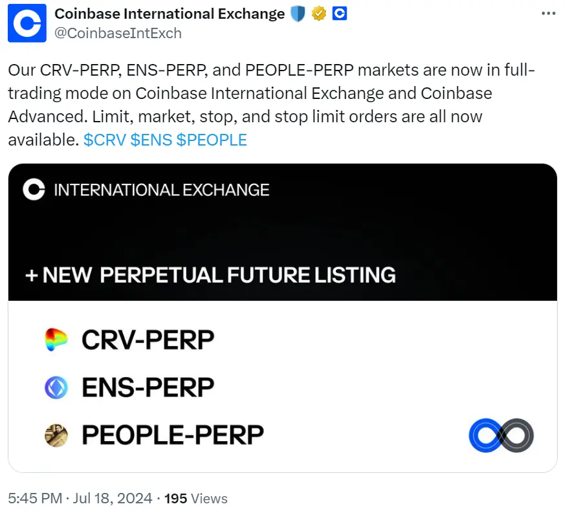Open the $PEOPLE cashtag link
Image resolution: width=570 pixels, height=513 pixels.
pyautogui.click(x=212, y=140)
